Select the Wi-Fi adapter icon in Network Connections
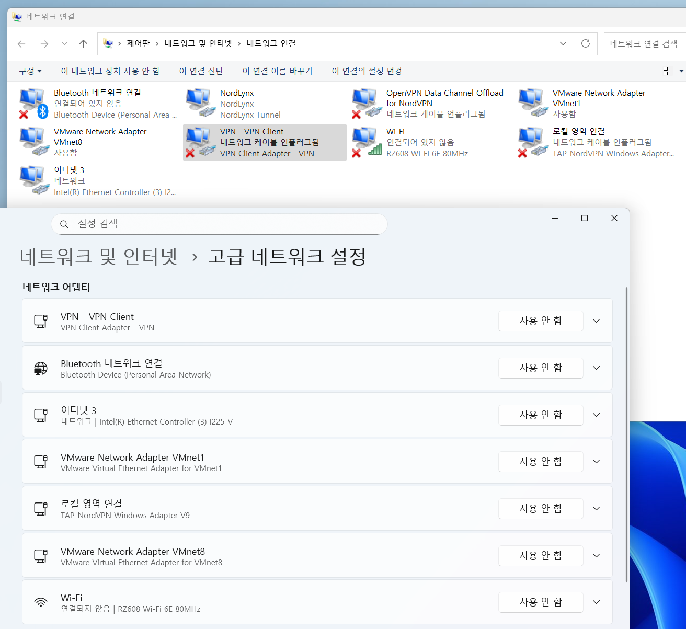This screenshot has height=629, width=686. 367,142
